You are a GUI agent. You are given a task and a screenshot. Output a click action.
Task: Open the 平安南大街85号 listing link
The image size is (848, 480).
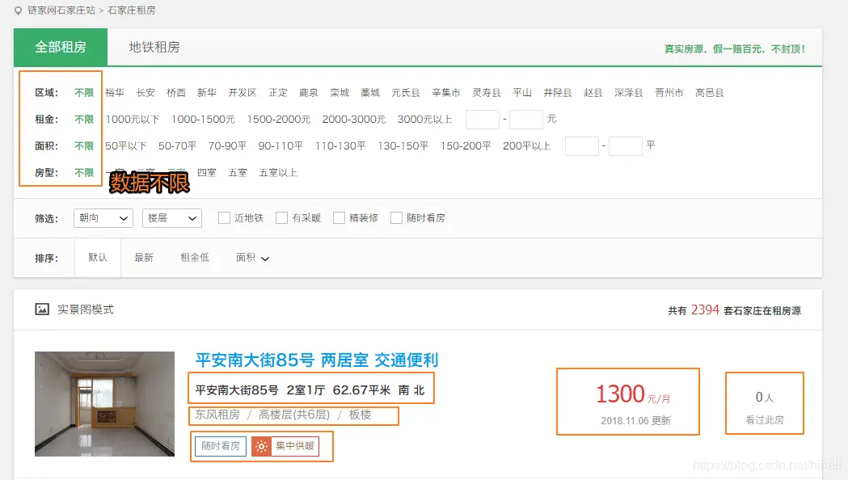(x=312, y=360)
